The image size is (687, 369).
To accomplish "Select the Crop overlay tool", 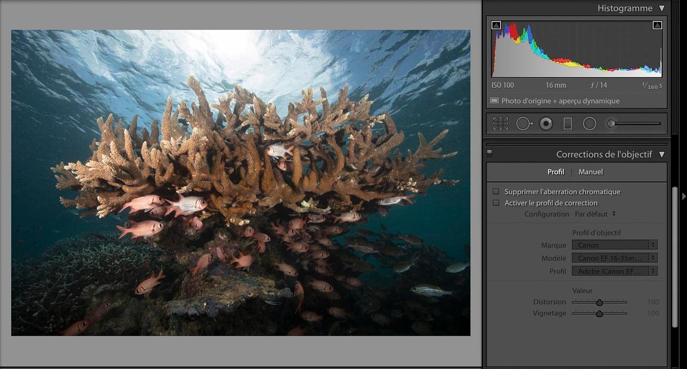I will click(x=500, y=124).
